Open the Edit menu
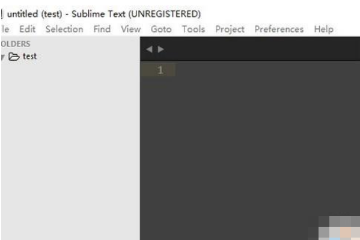This screenshot has width=360, height=240. click(27, 29)
